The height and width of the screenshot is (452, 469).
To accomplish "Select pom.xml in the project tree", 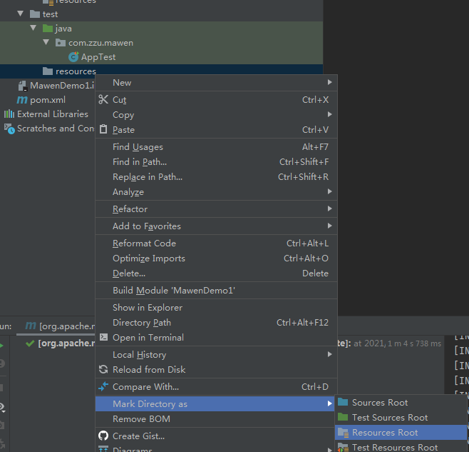I will 48,99.
